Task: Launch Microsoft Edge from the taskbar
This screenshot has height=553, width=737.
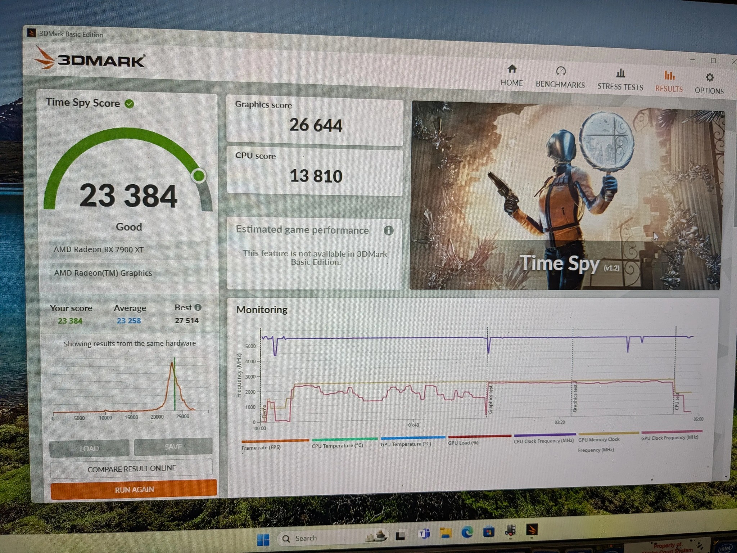Action: 467,532
